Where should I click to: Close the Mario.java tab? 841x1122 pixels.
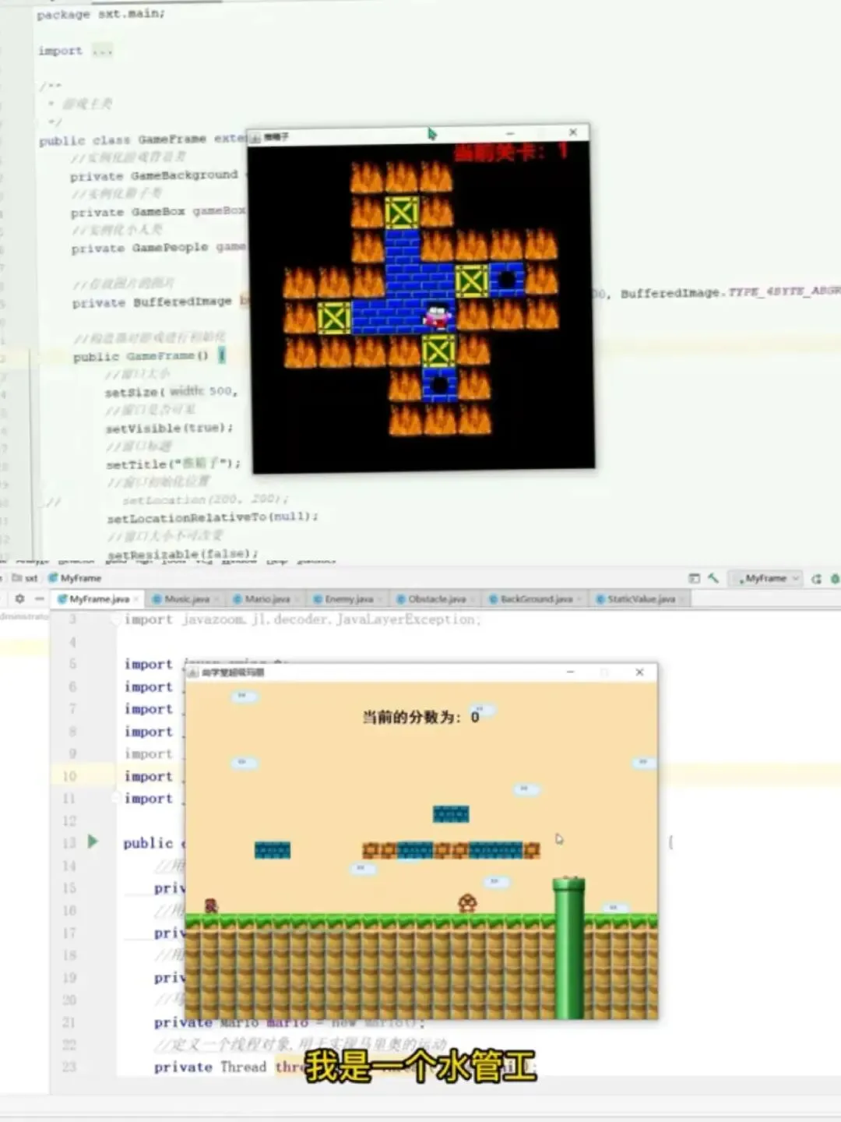click(x=297, y=599)
